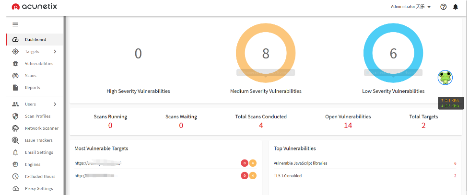Open the Engines menu item
Screen dimensions: 469x195
click(35, 164)
